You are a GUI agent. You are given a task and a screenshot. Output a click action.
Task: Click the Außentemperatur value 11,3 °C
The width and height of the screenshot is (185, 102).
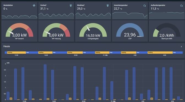point(155,8)
